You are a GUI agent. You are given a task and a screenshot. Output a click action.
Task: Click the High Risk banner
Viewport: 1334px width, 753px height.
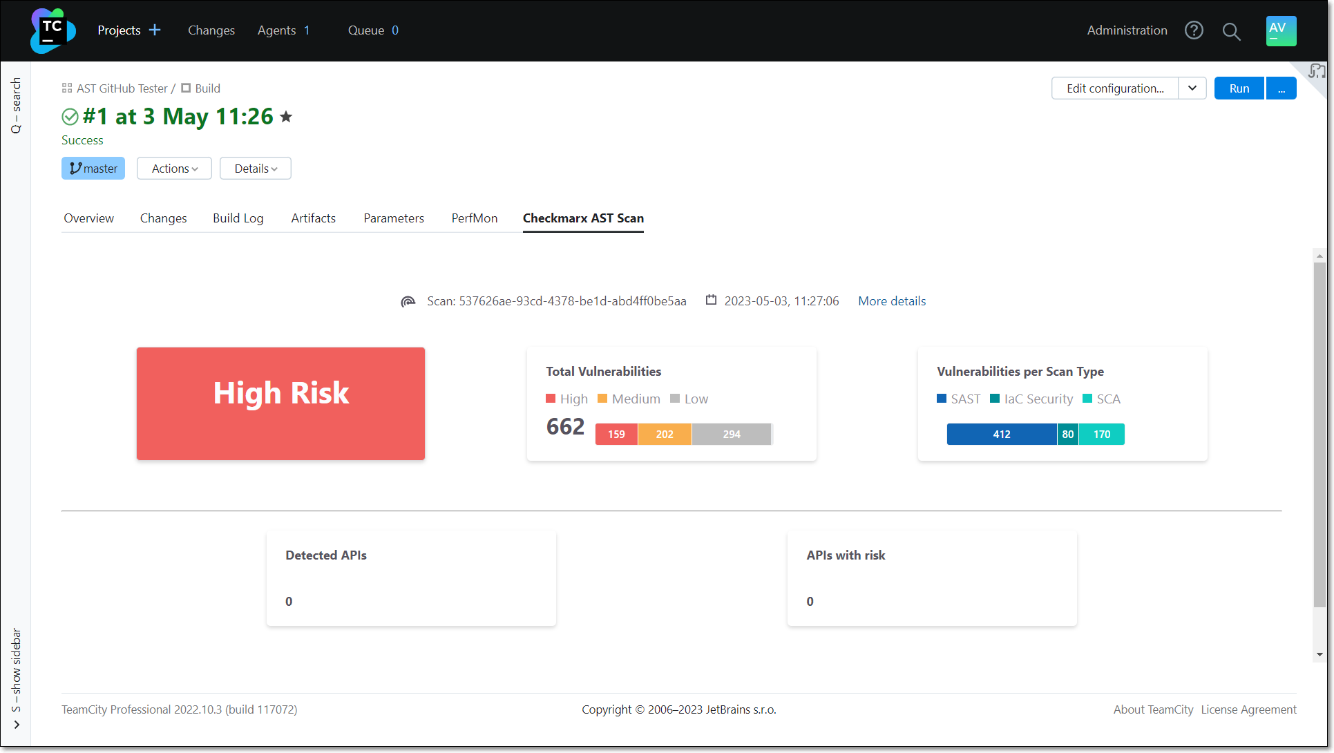click(x=280, y=403)
